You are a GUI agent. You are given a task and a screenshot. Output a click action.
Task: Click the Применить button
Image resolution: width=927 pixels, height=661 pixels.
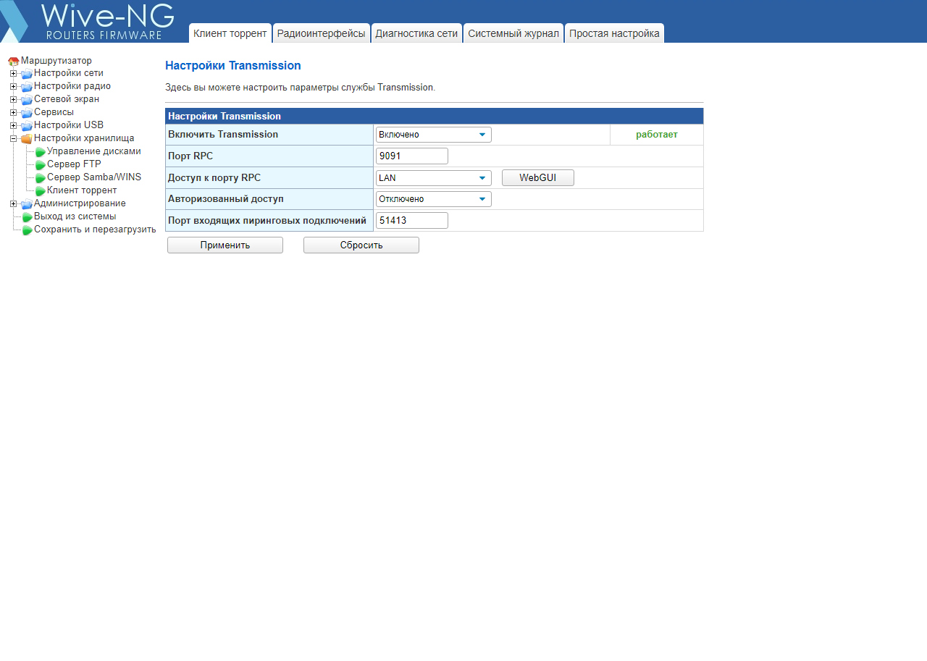click(225, 245)
